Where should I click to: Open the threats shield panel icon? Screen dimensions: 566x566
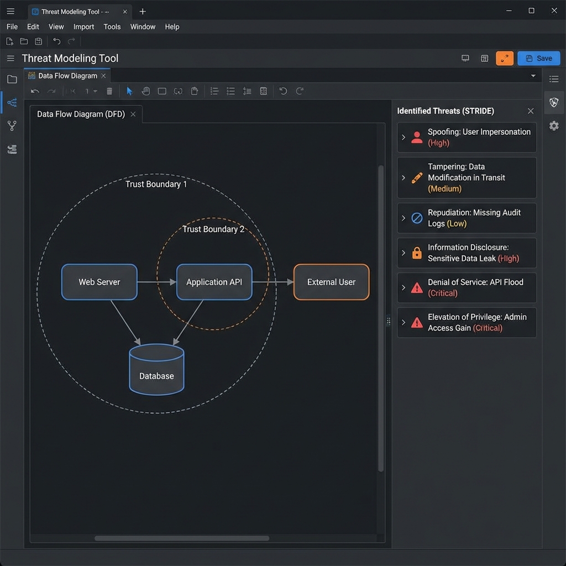point(554,102)
